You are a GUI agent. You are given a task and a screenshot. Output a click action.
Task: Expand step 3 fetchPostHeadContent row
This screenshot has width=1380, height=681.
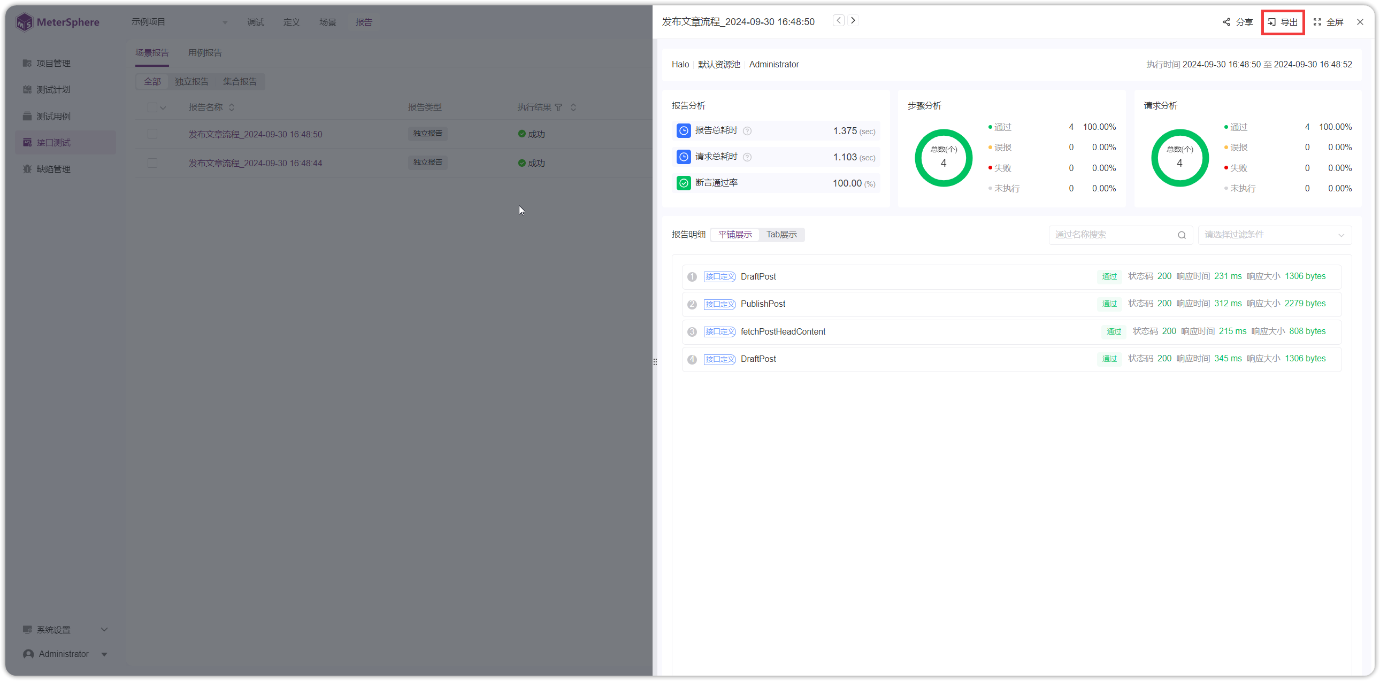(1011, 332)
